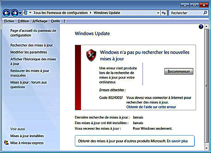This screenshot has width=211, height=153.
Task: Open 'Modifier les paramètres'
Action: pos(29,52)
